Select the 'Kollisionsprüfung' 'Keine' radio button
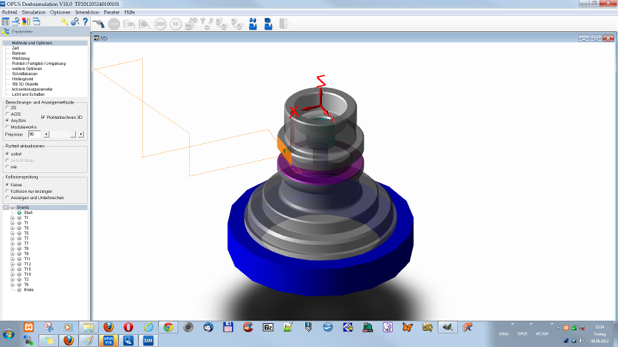Screen dimensions: 618x347 8,184
